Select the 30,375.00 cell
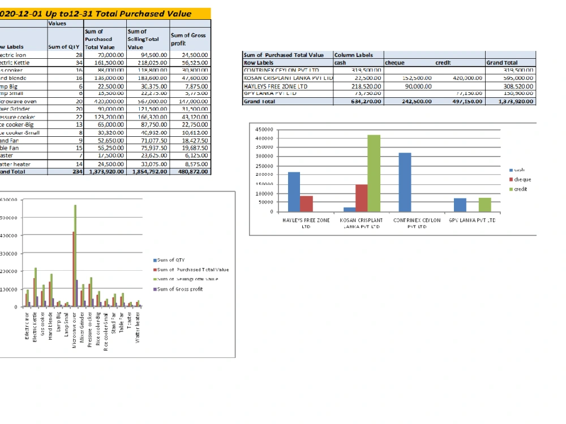 click(x=148, y=86)
